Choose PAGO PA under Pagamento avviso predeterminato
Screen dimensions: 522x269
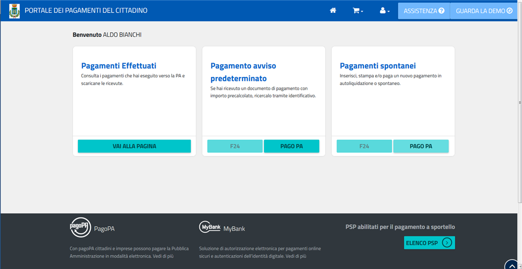[292, 146]
